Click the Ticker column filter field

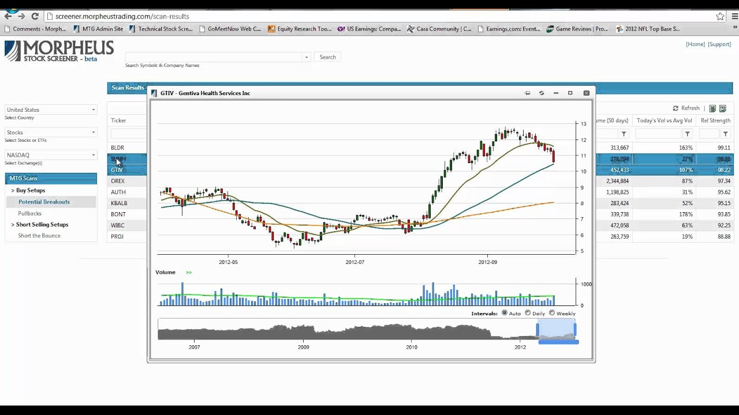click(x=128, y=134)
